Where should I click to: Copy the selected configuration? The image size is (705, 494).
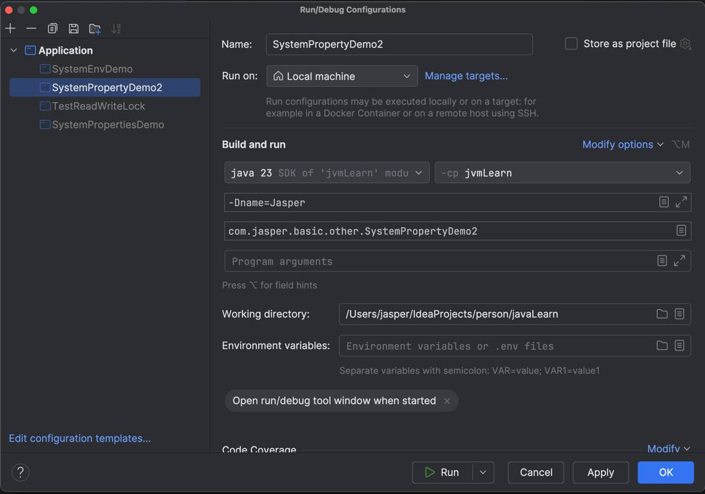pos(53,29)
